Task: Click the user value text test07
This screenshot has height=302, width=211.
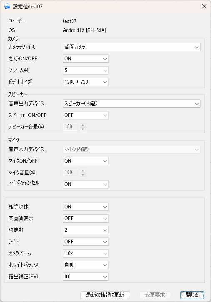Action: (x=70, y=21)
